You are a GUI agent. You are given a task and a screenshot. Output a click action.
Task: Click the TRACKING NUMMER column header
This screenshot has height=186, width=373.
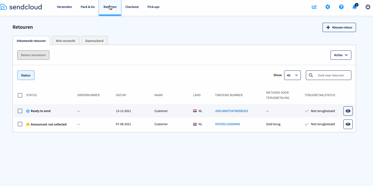229,95
